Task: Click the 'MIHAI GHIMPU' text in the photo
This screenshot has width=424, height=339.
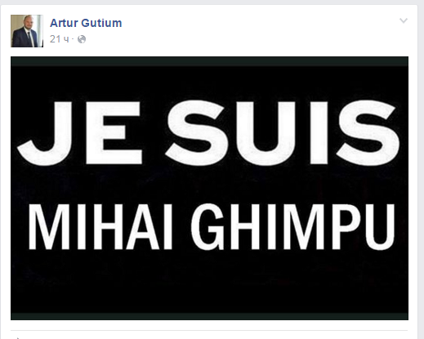Action: (212, 227)
